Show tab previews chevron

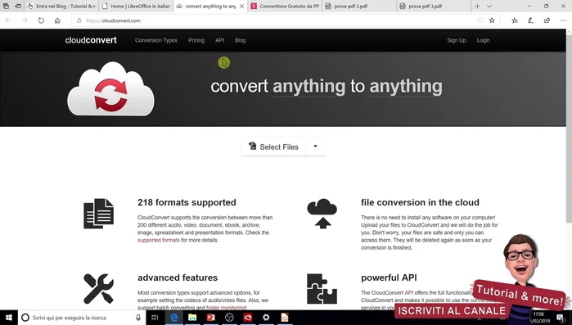(x=489, y=7)
